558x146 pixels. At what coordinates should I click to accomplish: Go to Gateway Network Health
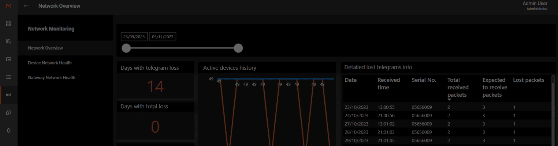pyautogui.click(x=52, y=78)
